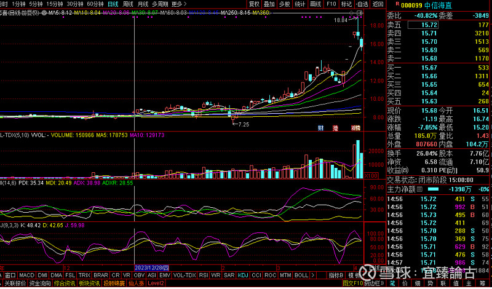Click the 买一 price 15.67

tap(429, 68)
